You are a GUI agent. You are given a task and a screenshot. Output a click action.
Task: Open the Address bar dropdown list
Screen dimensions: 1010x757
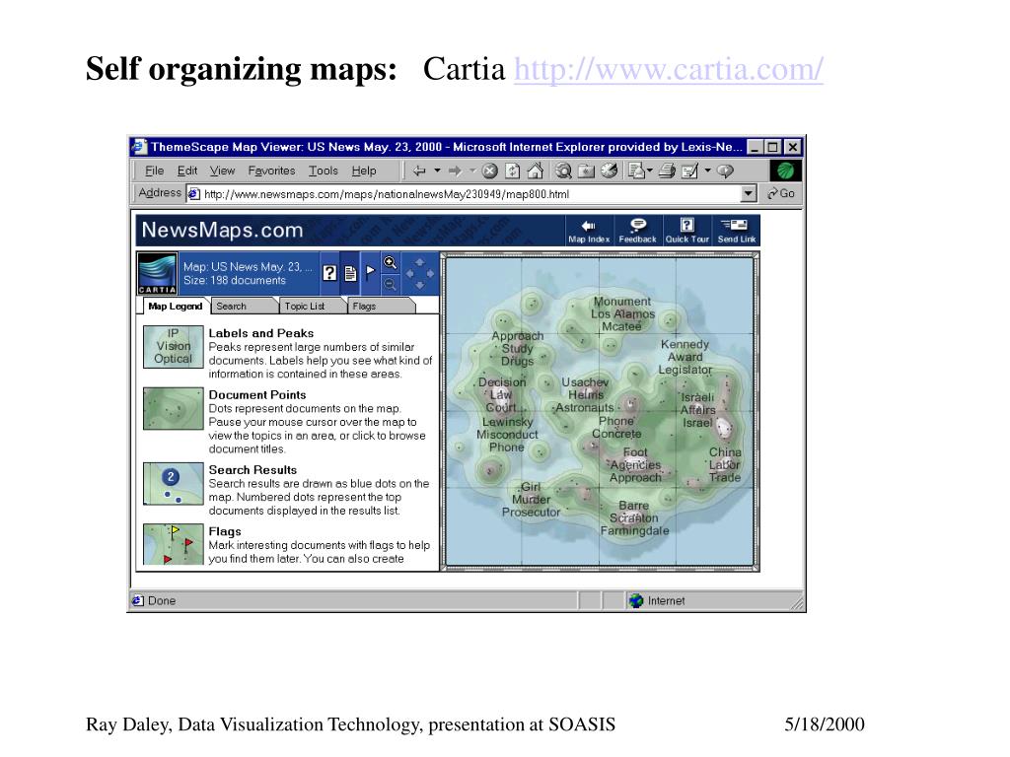coord(748,193)
